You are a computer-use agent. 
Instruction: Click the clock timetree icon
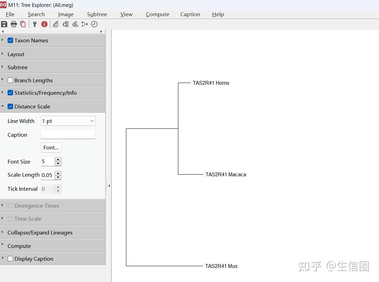coord(94,24)
